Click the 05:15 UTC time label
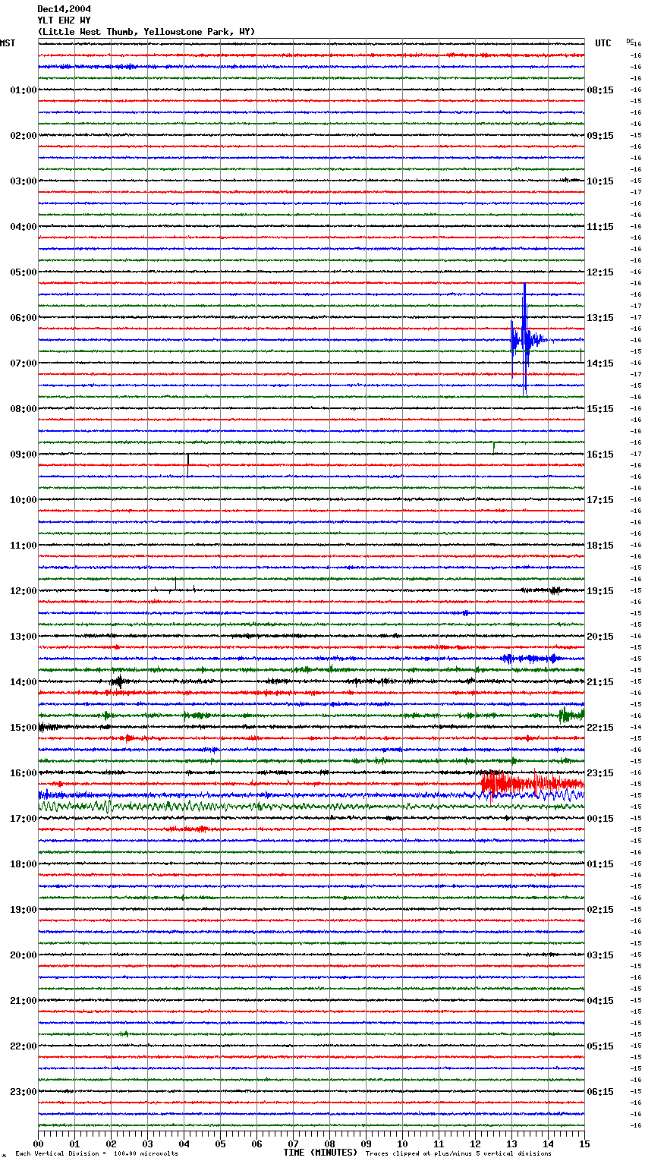Viewport: 645px width, 1164px height. (600, 1046)
